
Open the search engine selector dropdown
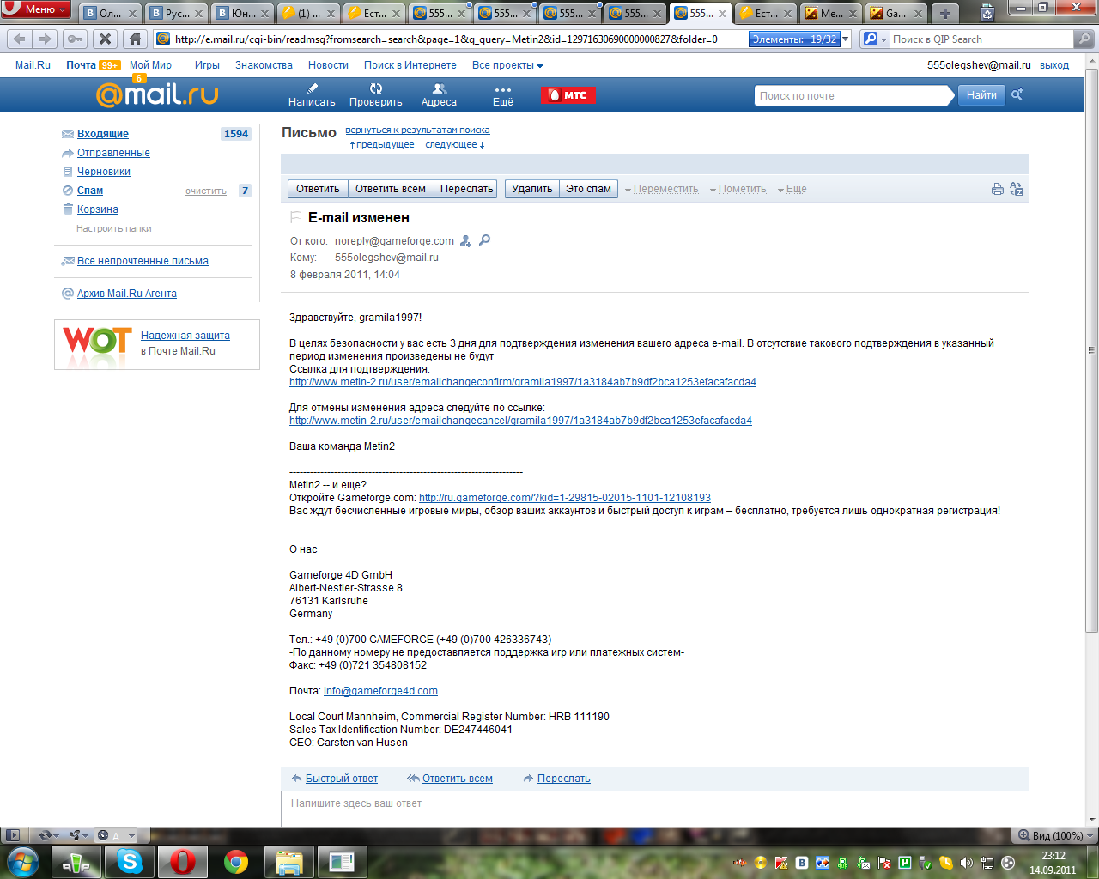[x=874, y=39]
